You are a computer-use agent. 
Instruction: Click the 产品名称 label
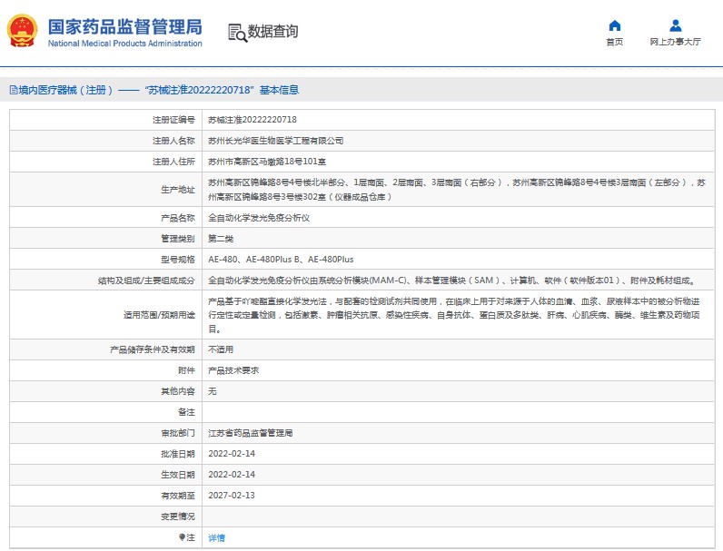coord(178,218)
